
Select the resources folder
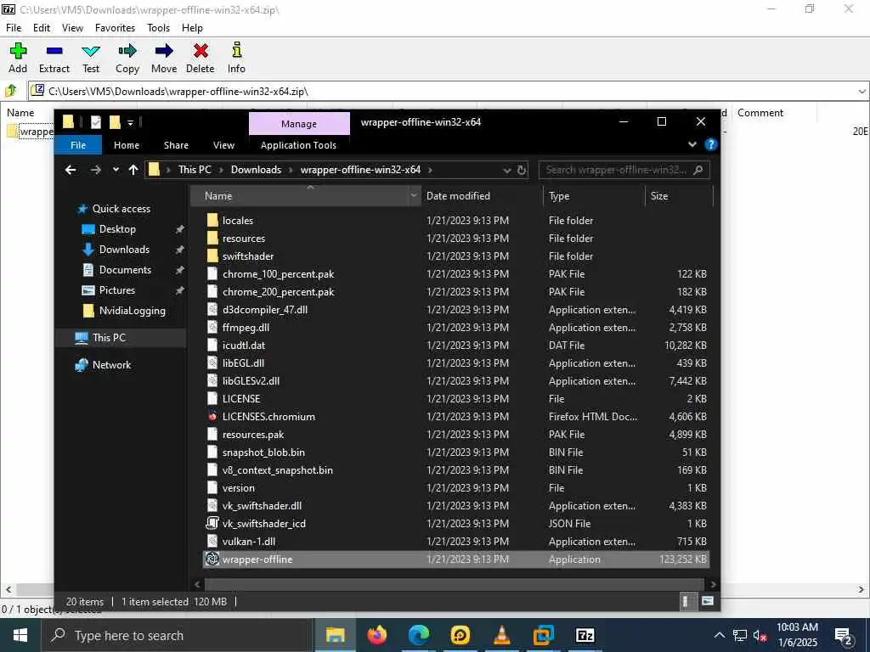click(x=244, y=239)
